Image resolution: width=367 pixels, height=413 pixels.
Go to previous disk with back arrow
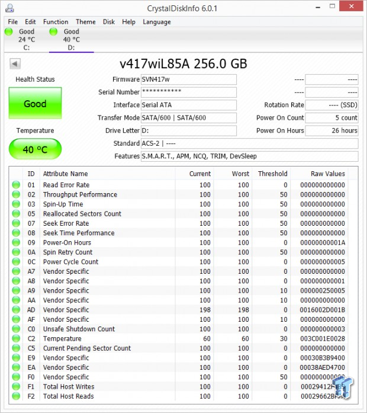[15, 63]
